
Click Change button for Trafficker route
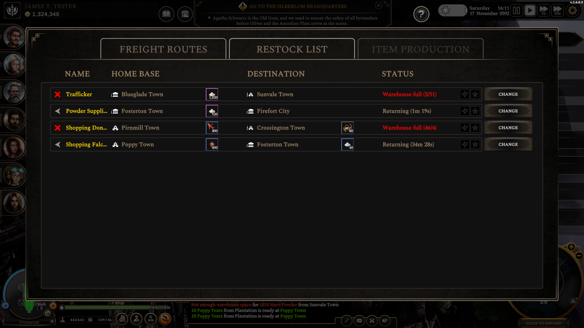[x=508, y=94]
